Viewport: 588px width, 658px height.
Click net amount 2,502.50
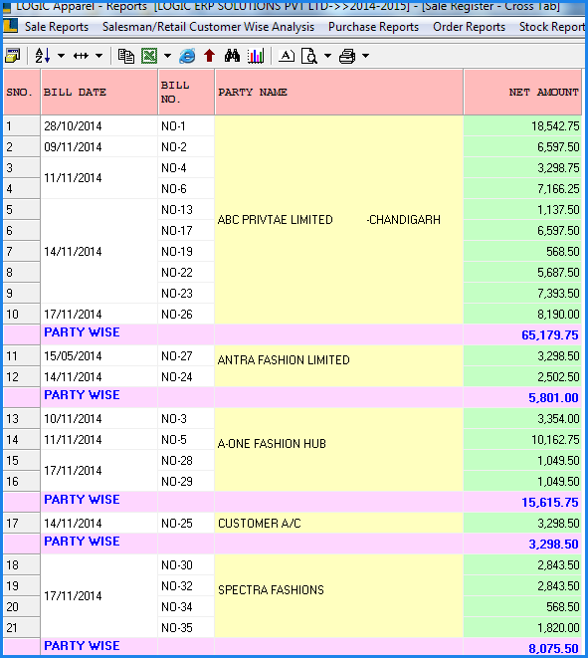pos(522,377)
